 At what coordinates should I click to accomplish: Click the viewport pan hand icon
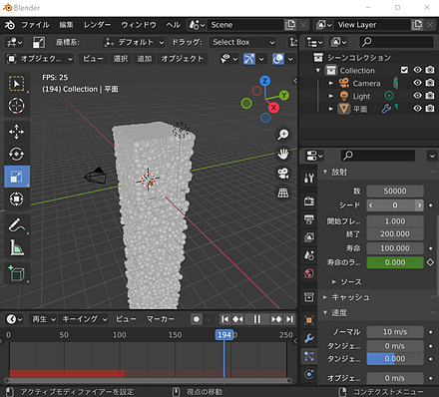click(283, 154)
